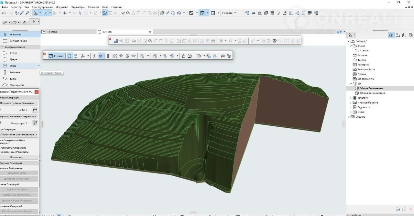Open Общая Аксонометрия in Navigator

(372, 93)
